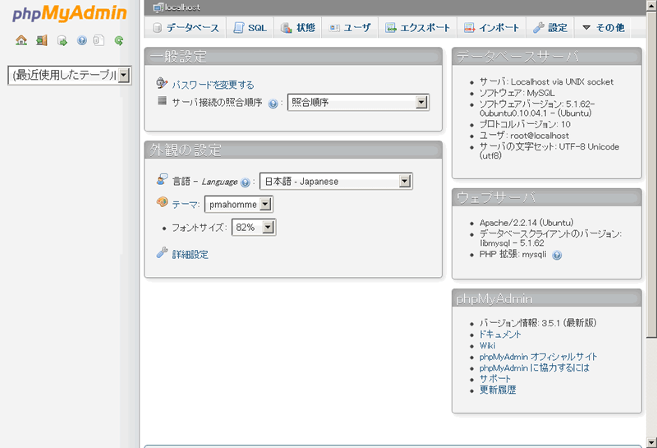Open the ドキュメント link

point(500,335)
